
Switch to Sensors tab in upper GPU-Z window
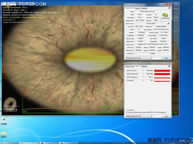click(x=137, y=8)
